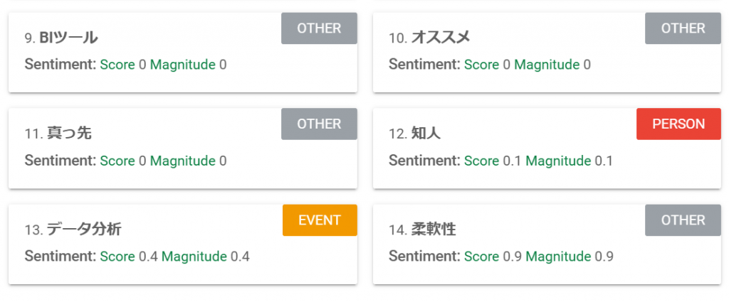Click the OTHER label on 真っ先 card
Viewport: 729px width, 302px height.
[319, 124]
